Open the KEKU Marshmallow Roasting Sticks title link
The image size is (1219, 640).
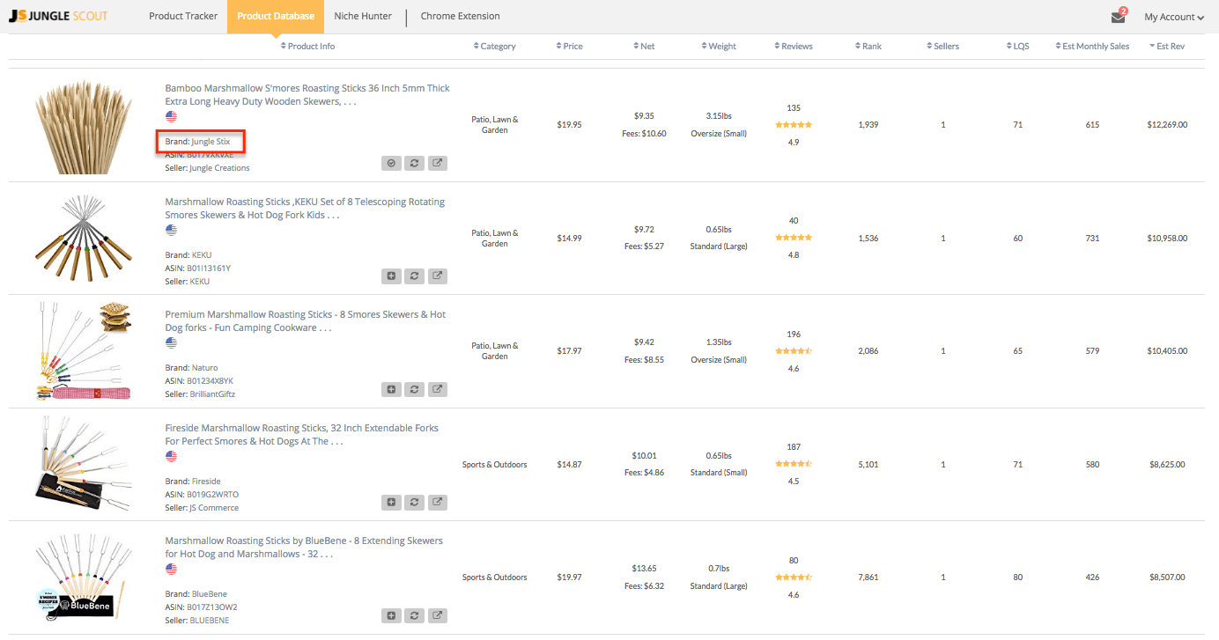pos(305,209)
